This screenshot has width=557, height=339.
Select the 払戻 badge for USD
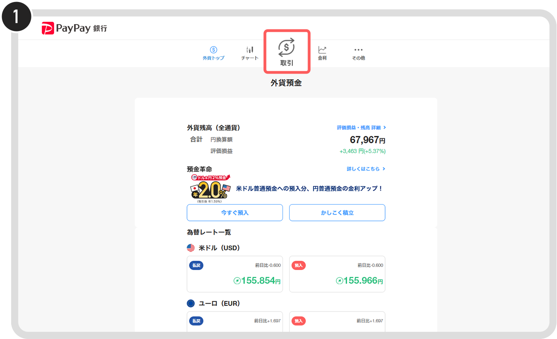click(x=196, y=265)
